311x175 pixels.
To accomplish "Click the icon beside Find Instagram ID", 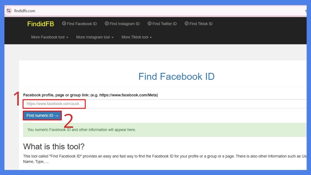I will click(x=106, y=24).
